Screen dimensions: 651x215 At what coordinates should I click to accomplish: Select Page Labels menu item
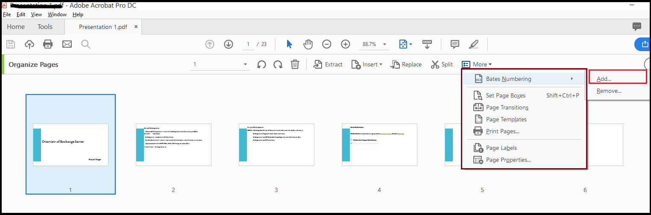[x=525, y=148]
